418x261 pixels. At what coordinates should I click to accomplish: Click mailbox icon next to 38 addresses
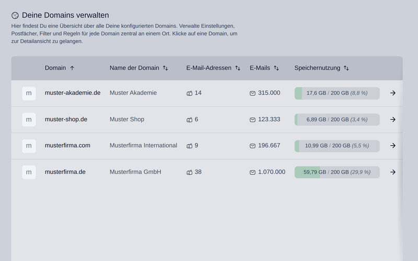[189, 172]
